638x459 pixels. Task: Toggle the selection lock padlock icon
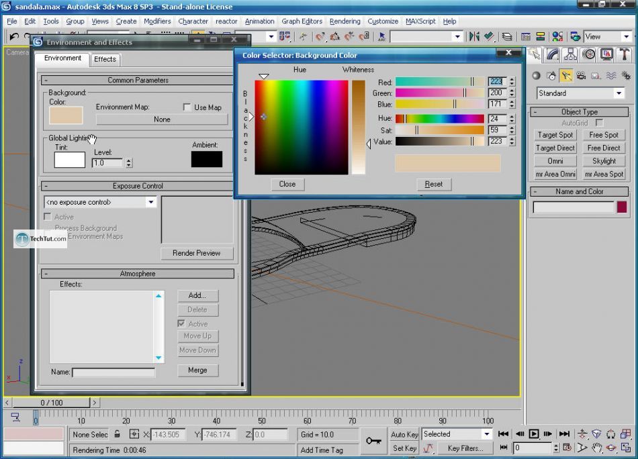tap(117, 434)
